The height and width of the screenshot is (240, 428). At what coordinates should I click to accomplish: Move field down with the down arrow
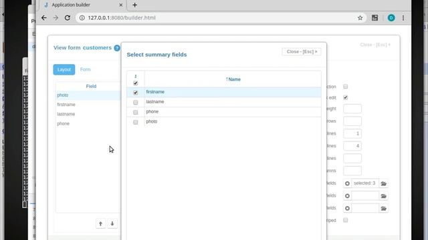[x=112, y=224]
